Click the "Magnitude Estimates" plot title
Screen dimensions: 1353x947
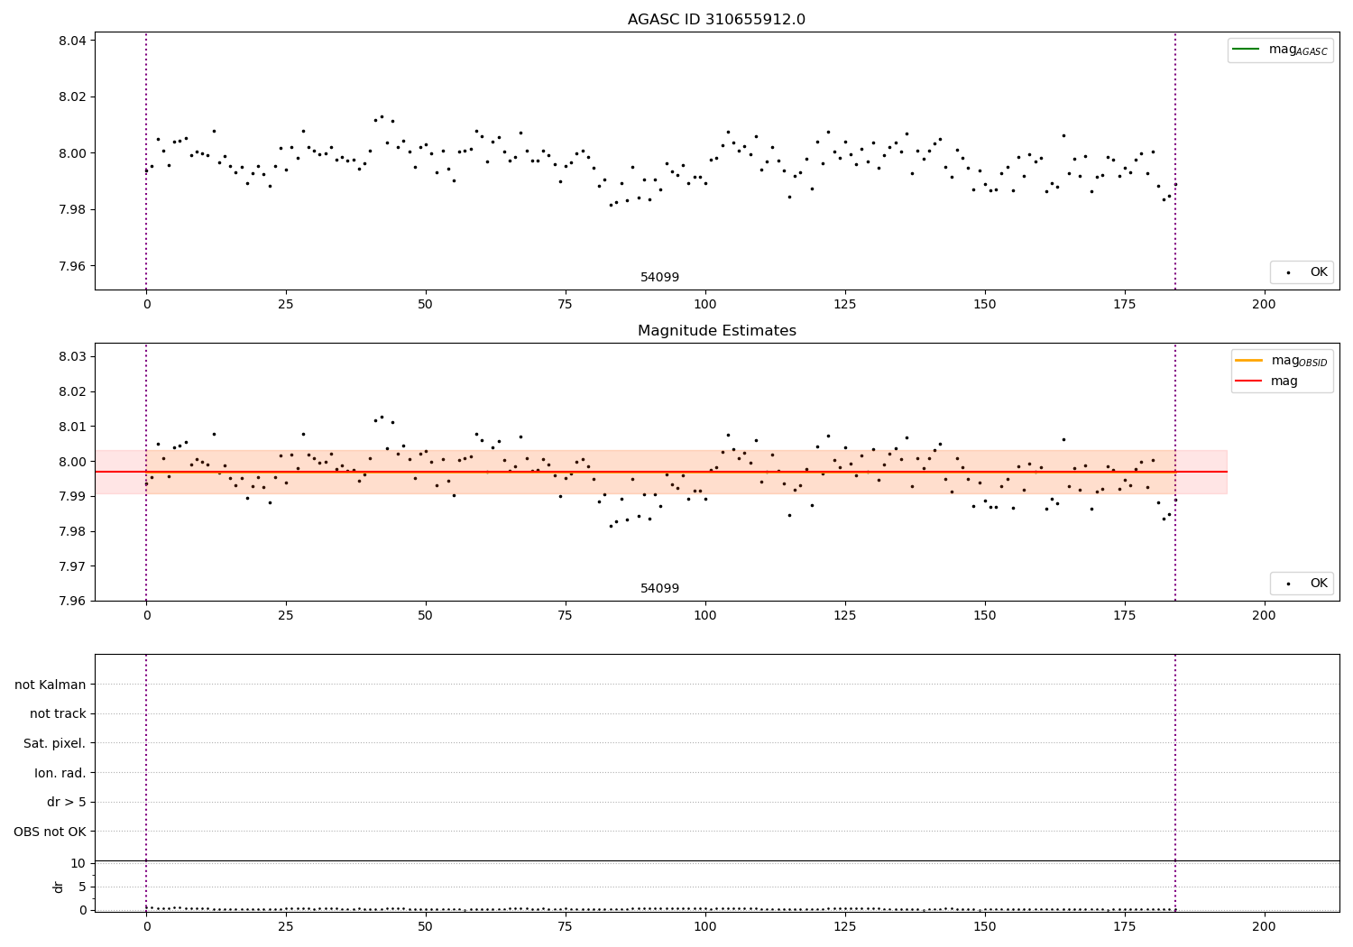(x=716, y=331)
